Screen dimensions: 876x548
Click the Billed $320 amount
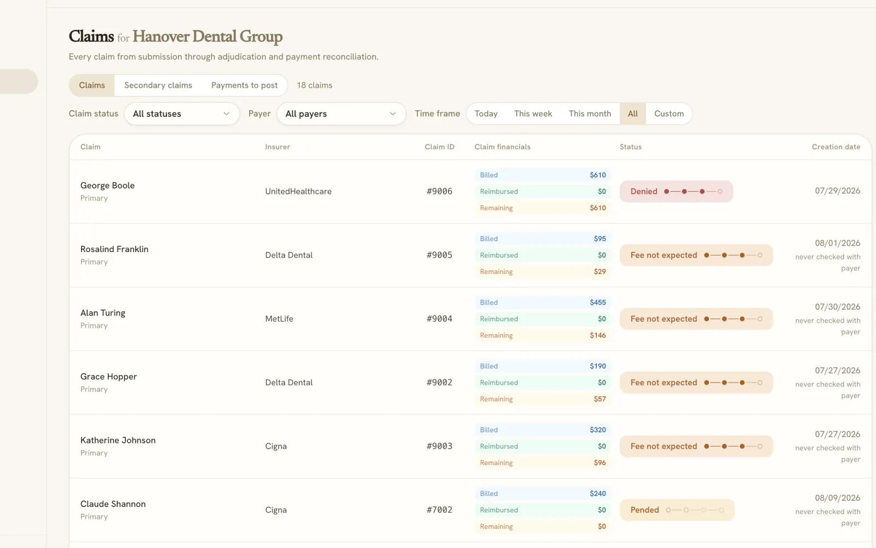(598, 430)
